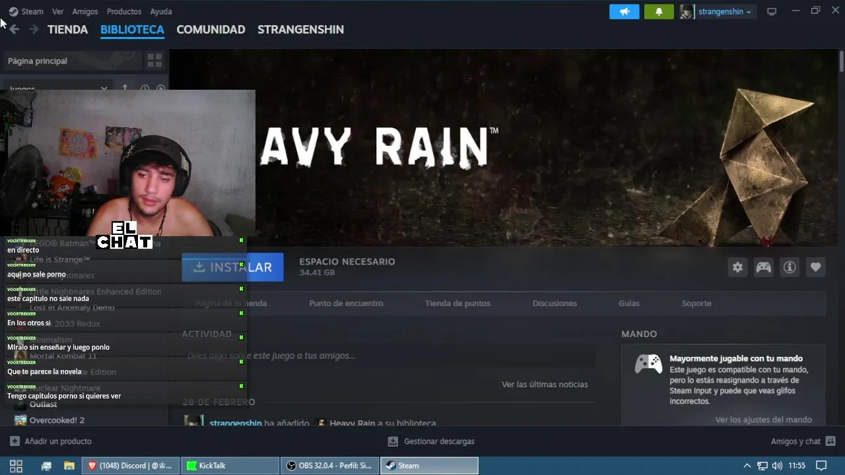Open the Punto de encuentro tab

point(346,303)
